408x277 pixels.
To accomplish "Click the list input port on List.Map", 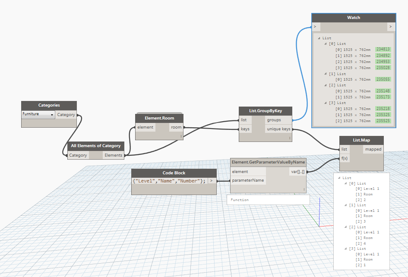I will (344, 149).
